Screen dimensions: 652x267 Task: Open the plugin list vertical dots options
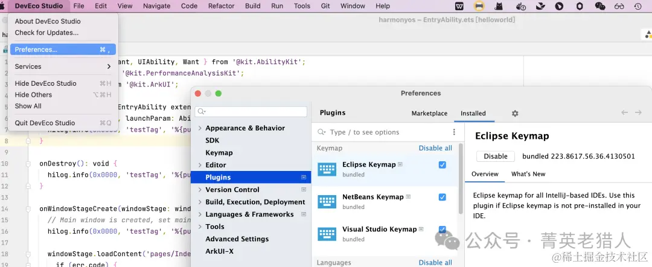point(454,132)
